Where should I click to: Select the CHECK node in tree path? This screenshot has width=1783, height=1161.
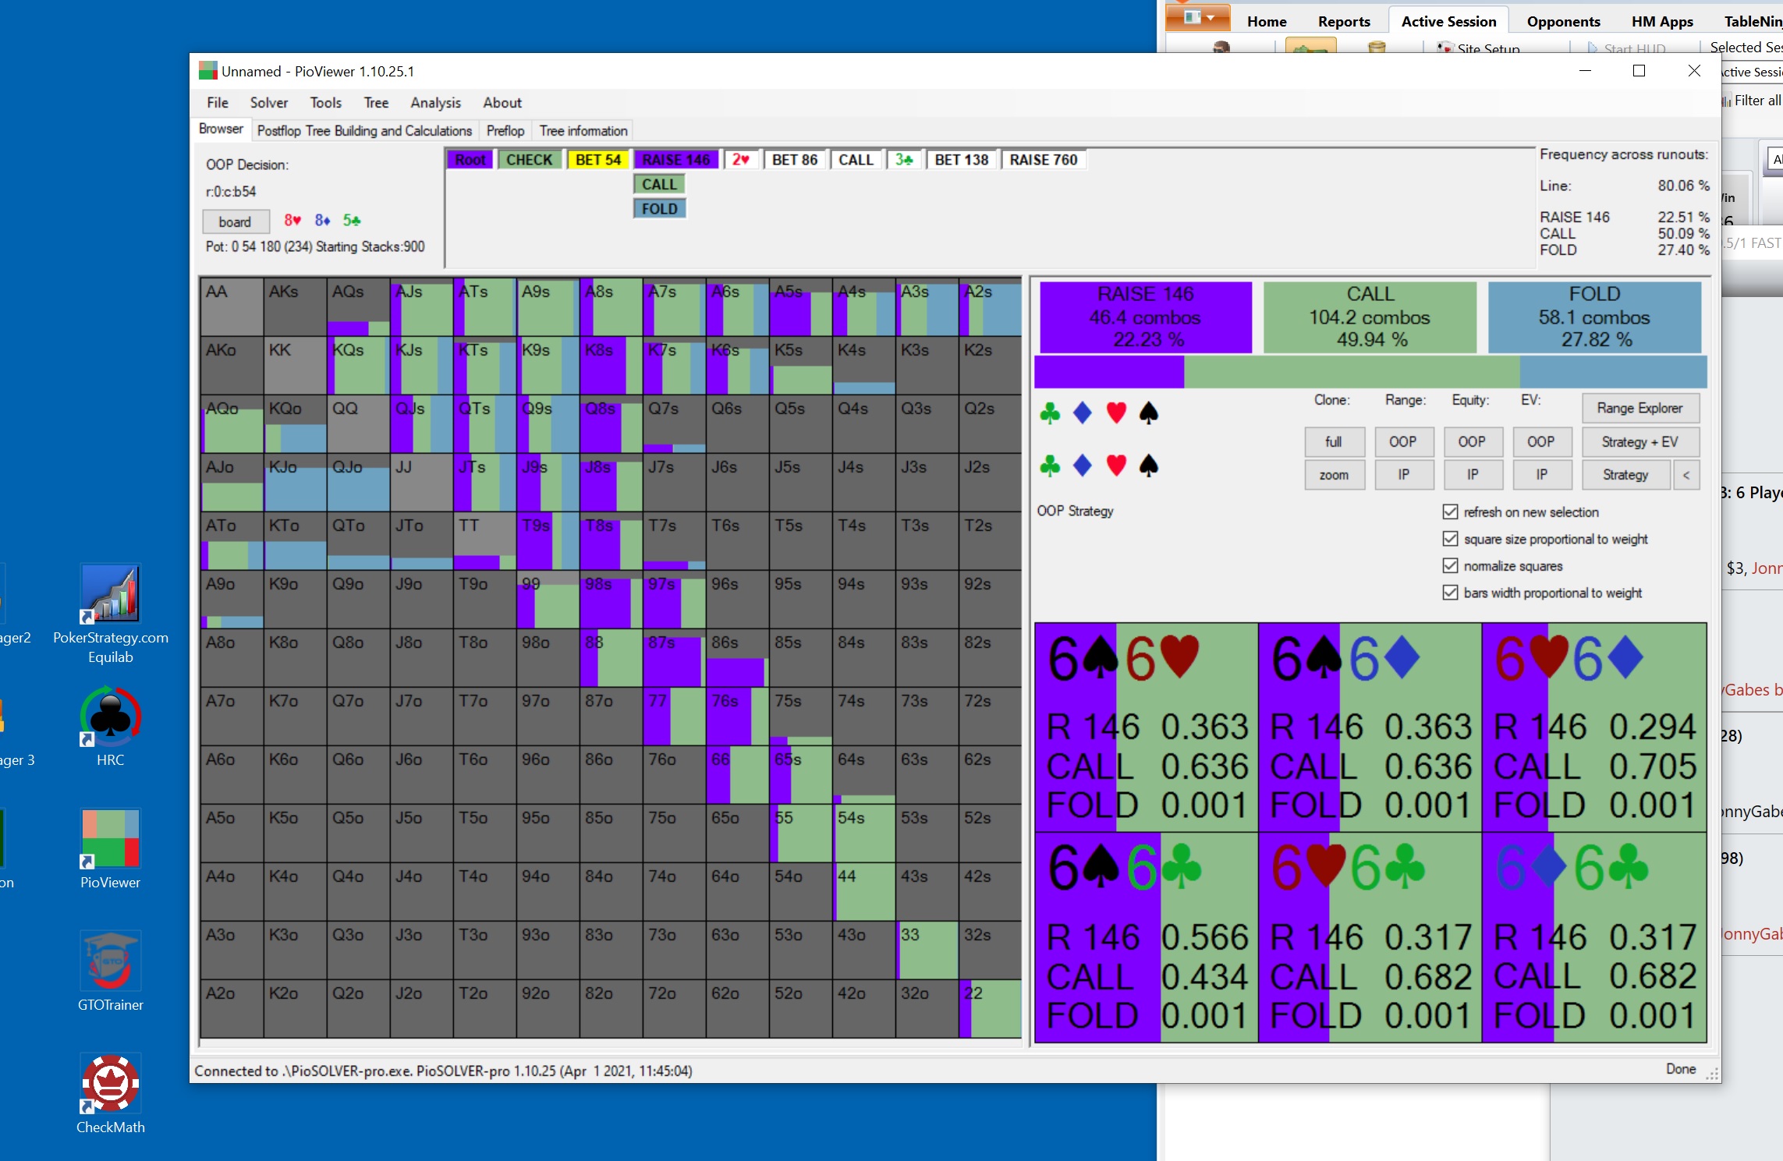[x=530, y=160]
